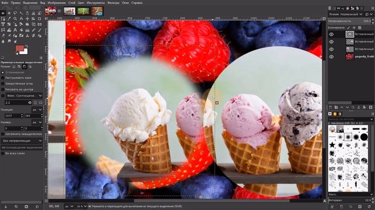Open the Выделение menu

[30, 3]
